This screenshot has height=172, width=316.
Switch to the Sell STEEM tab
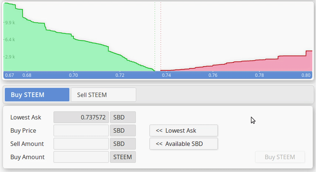point(104,94)
